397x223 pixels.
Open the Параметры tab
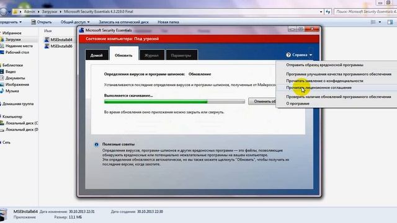tap(181, 55)
